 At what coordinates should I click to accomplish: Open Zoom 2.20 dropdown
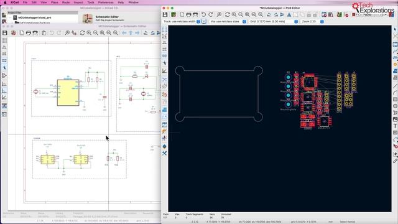pos(312,22)
